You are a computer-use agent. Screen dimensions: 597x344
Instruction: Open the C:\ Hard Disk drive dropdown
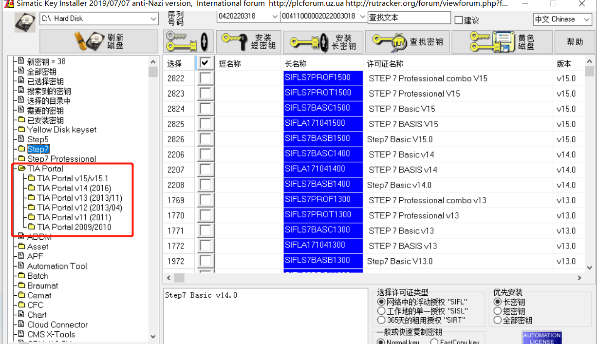coord(153,19)
